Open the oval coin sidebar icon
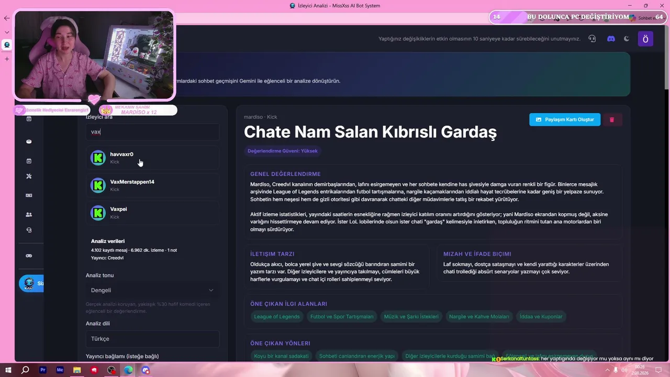 (29, 141)
